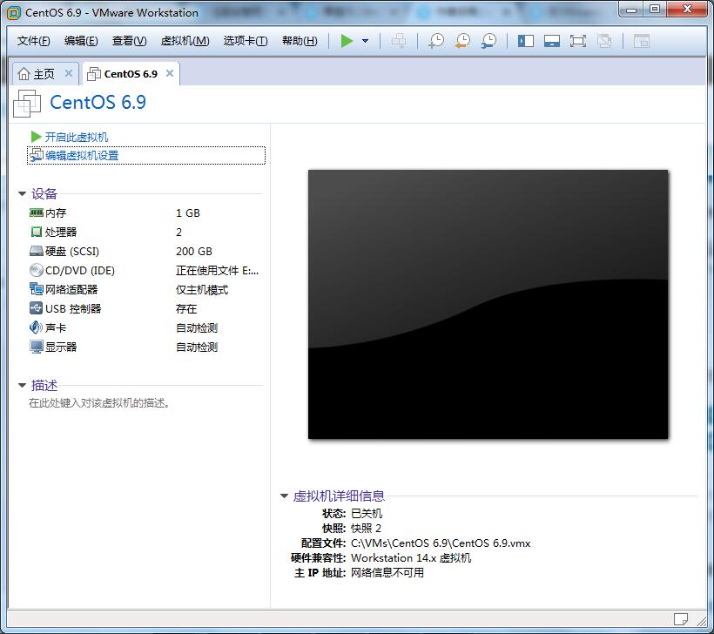The width and height of the screenshot is (714, 634).
Task: Click the send Ctrl+Alt+Del toolbar icon
Action: click(399, 41)
